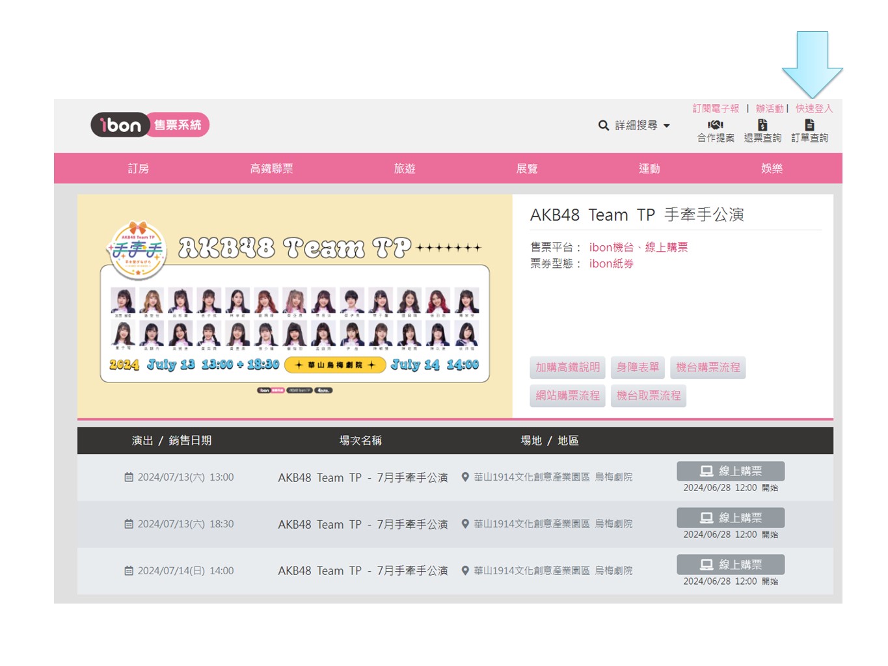This screenshot has height=666, width=888.
Task: Click calendar icon beside 2024/07/14 14:00
Action: 129,571
